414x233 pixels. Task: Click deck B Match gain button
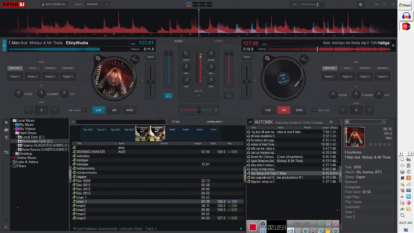(247, 57)
